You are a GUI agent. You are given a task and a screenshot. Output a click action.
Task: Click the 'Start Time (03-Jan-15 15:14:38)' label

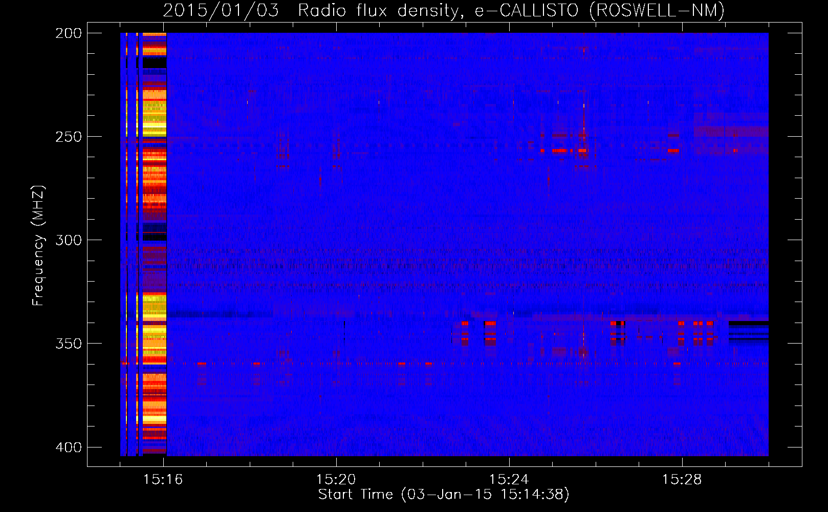(444, 495)
